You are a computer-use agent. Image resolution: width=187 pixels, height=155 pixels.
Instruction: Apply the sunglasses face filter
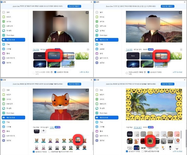click(143, 148)
